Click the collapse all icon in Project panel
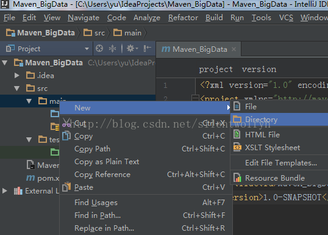 (x=112, y=49)
